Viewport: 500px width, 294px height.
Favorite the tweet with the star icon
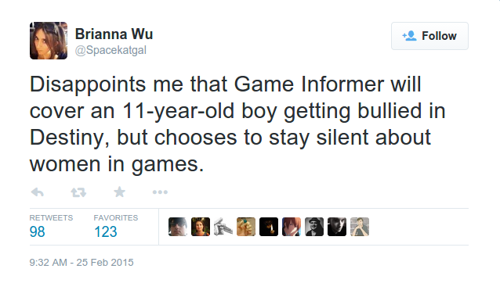pos(120,192)
